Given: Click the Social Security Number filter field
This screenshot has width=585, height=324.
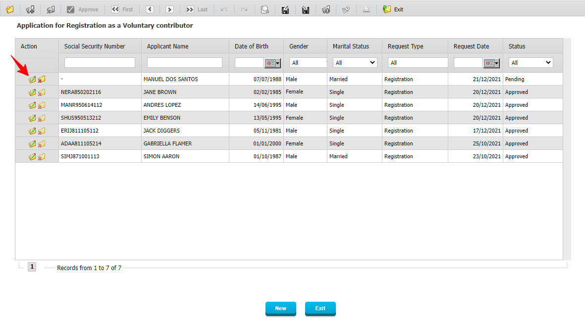Looking at the screenshot, I should click(x=100, y=62).
